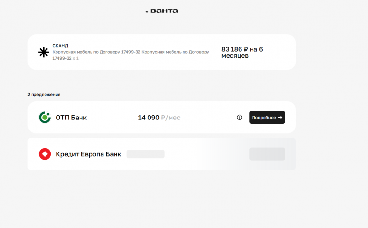
Task: Click the loading price placeholder for Кредит Европа
Action: (146, 154)
